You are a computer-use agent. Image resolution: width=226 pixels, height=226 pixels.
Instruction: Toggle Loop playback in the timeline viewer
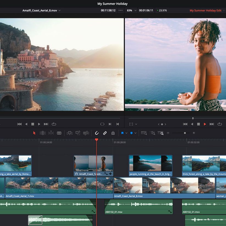(219, 124)
